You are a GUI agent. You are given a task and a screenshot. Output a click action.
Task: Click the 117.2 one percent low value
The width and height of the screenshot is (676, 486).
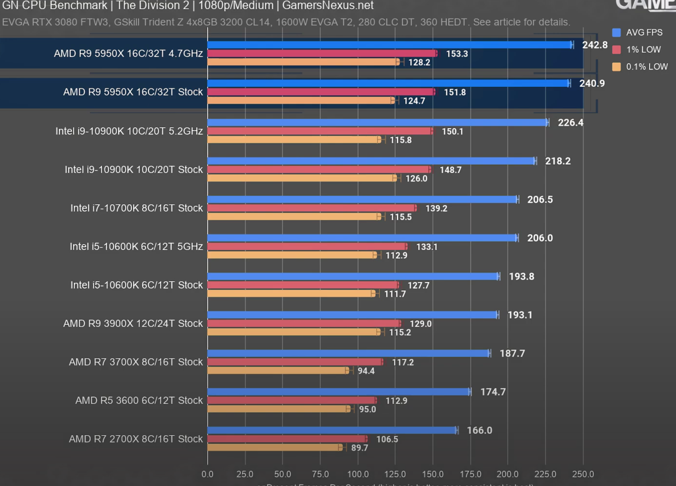tap(403, 362)
